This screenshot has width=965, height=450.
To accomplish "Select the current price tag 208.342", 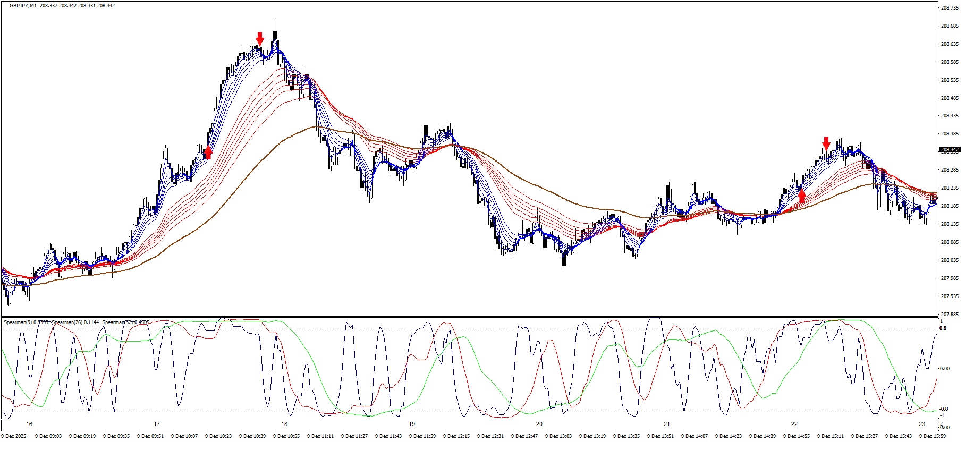I will [950, 150].
